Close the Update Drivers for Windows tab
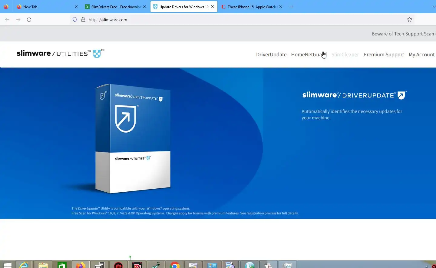Screen dimensions: 436x268 tap(213, 7)
